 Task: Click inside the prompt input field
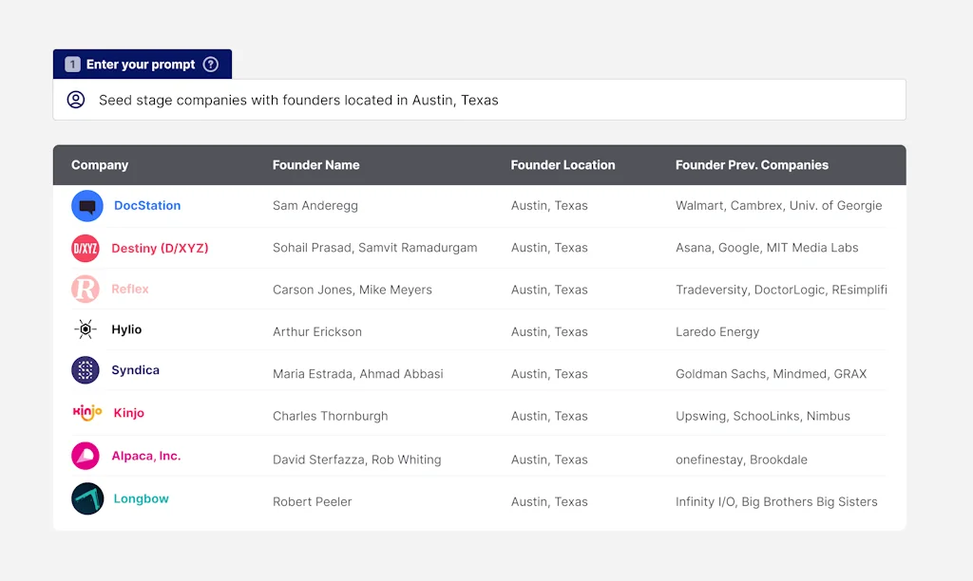(x=380, y=99)
